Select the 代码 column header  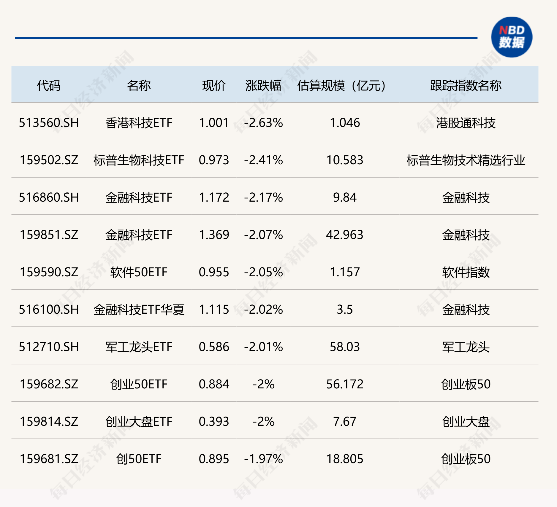(49, 86)
